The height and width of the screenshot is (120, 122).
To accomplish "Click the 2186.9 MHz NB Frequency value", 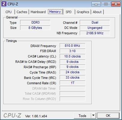I will [95, 33].
